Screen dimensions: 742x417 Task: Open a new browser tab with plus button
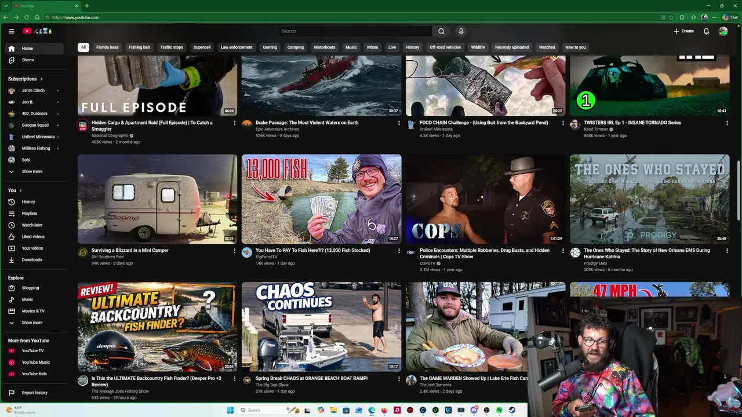(86, 6)
